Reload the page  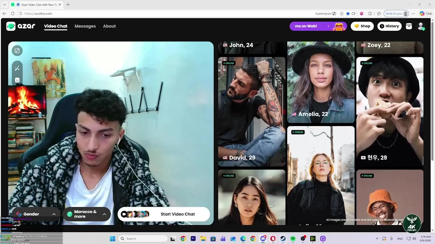(x=13, y=14)
